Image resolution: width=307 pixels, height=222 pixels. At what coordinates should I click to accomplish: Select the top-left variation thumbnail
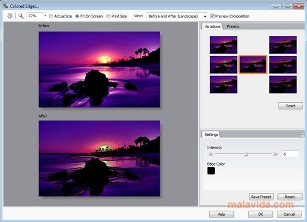pyautogui.click(x=223, y=45)
